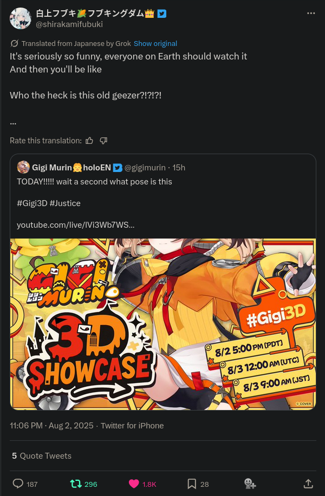Open Gigi Murin's small avatar
Image resolution: width=325 pixels, height=496 pixels.
click(23, 167)
